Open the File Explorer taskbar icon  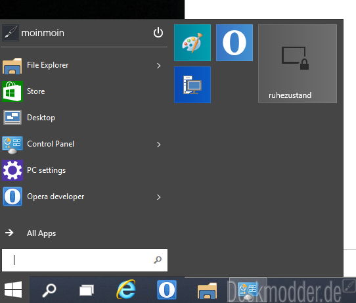point(207,291)
